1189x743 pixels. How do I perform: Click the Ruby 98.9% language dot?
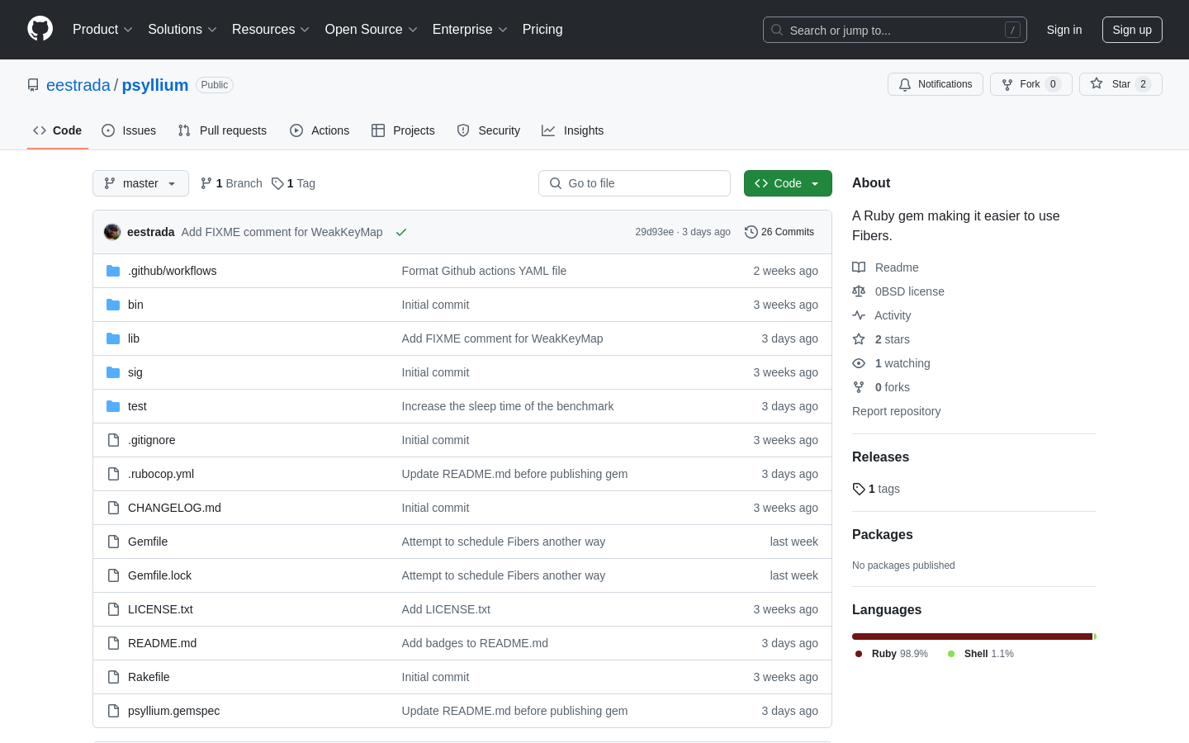tap(859, 654)
